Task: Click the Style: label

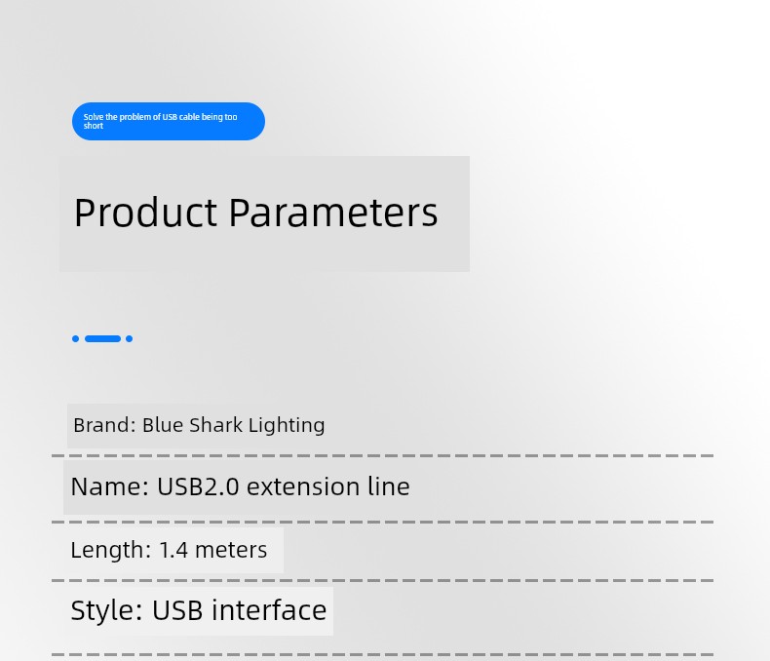Action: click(106, 610)
